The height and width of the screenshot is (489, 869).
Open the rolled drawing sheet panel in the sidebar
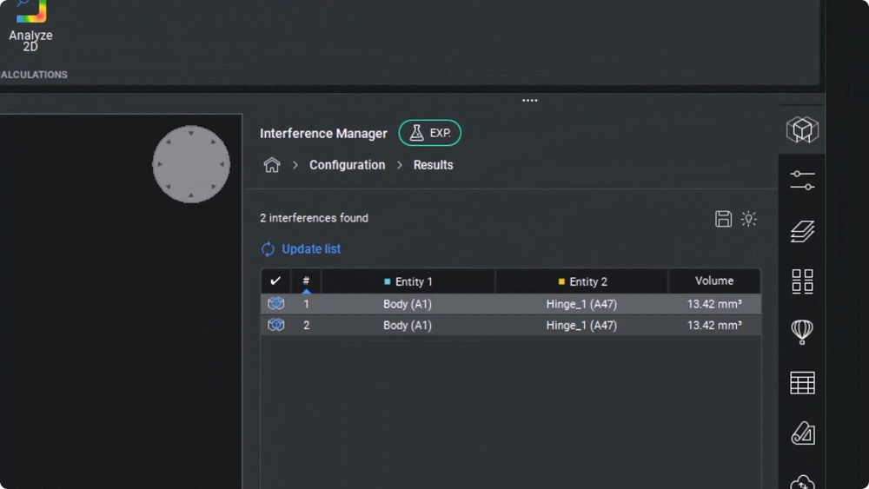(802, 433)
